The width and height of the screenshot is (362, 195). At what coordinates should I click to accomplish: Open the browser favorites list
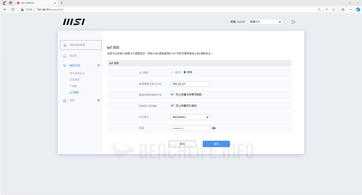click(343, 9)
